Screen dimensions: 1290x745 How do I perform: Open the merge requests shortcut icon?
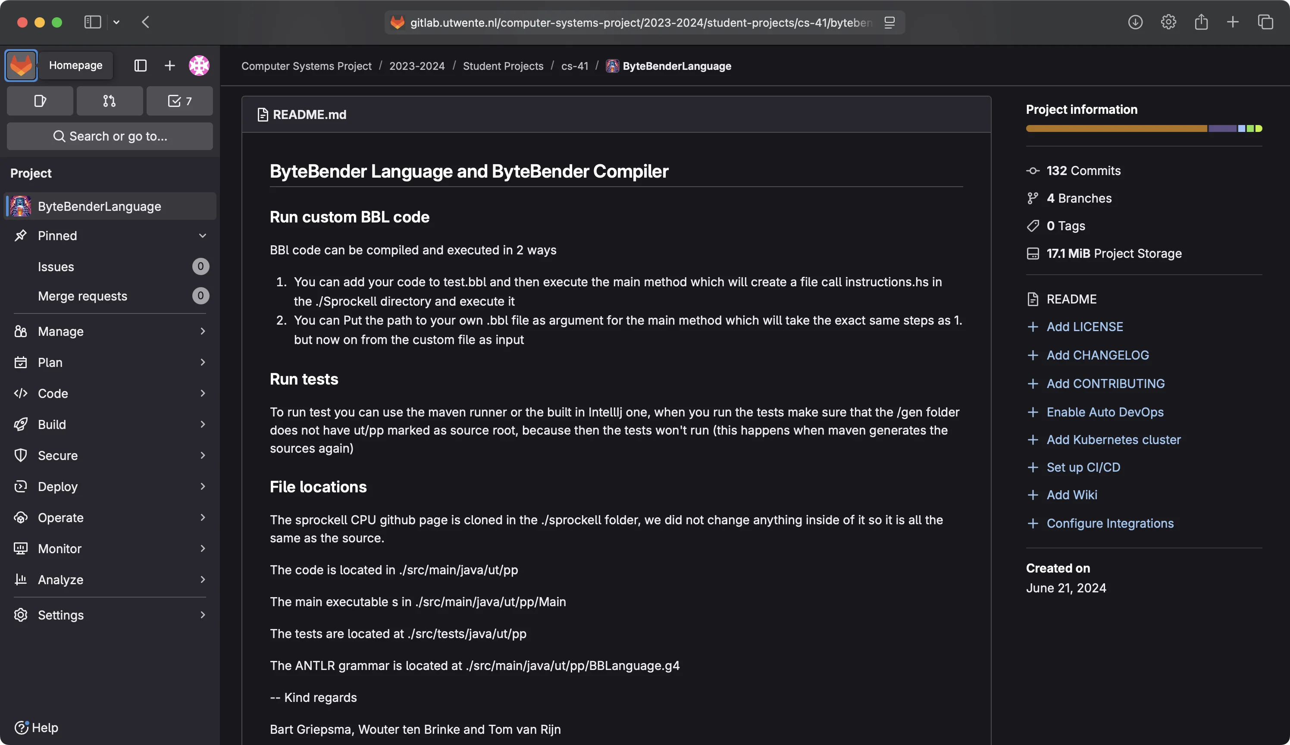pos(110,101)
